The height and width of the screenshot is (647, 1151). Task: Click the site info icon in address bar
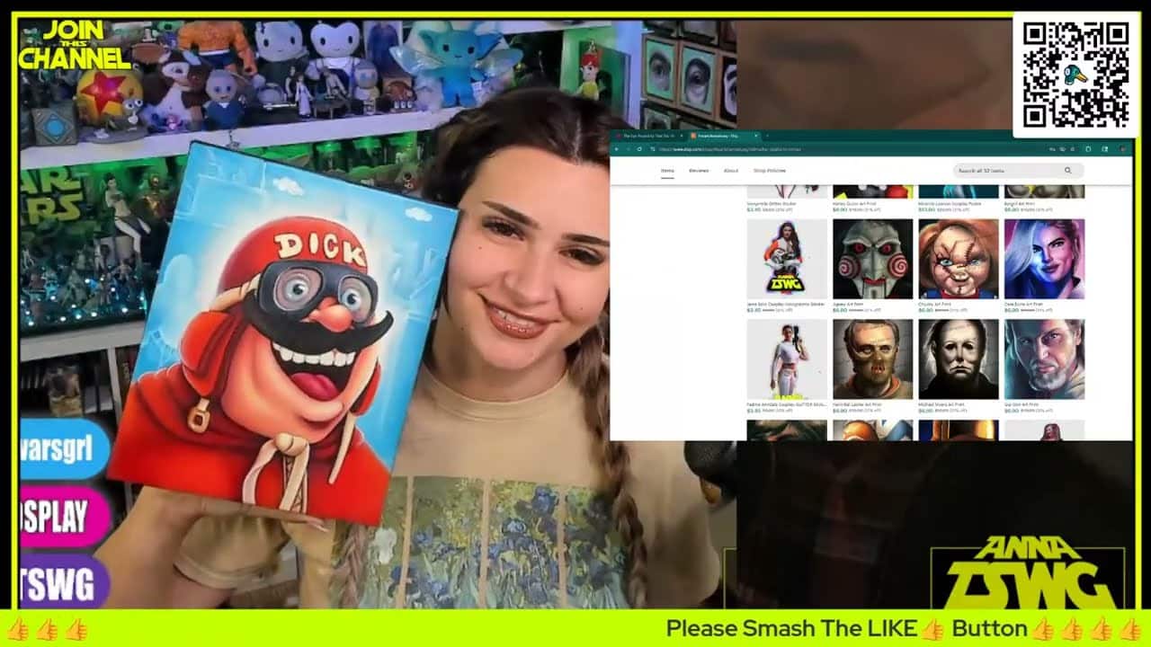(x=653, y=149)
